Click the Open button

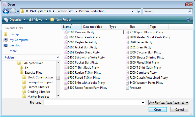(x=158, y=110)
